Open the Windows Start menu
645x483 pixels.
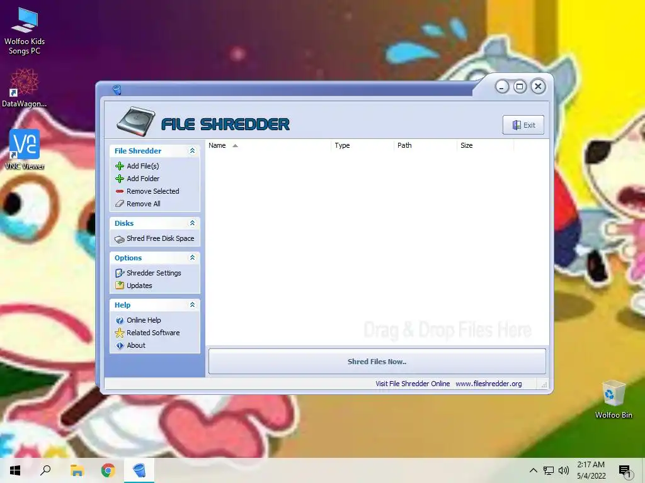pyautogui.click(x=15, y=470)
